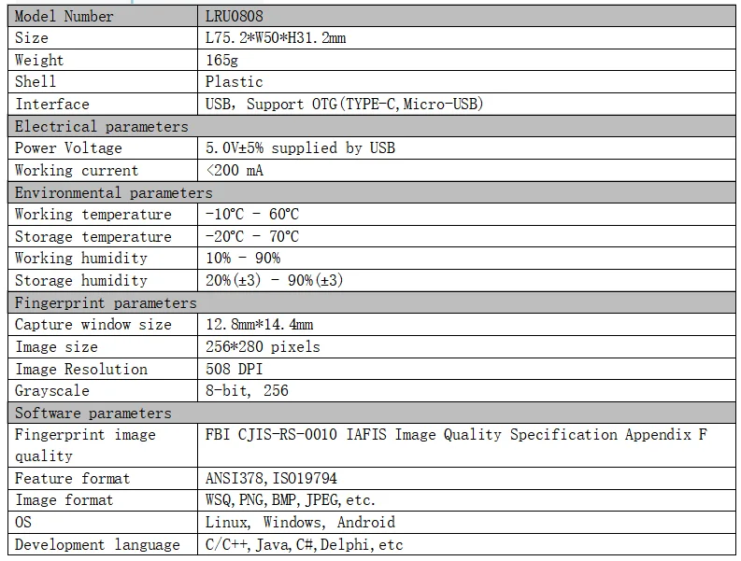Viewport: 741px width, 561px height.
Task: Select the Size value L75.2*W50*H31.2mm
Action: pyautogui.click(x=276, y=37)
